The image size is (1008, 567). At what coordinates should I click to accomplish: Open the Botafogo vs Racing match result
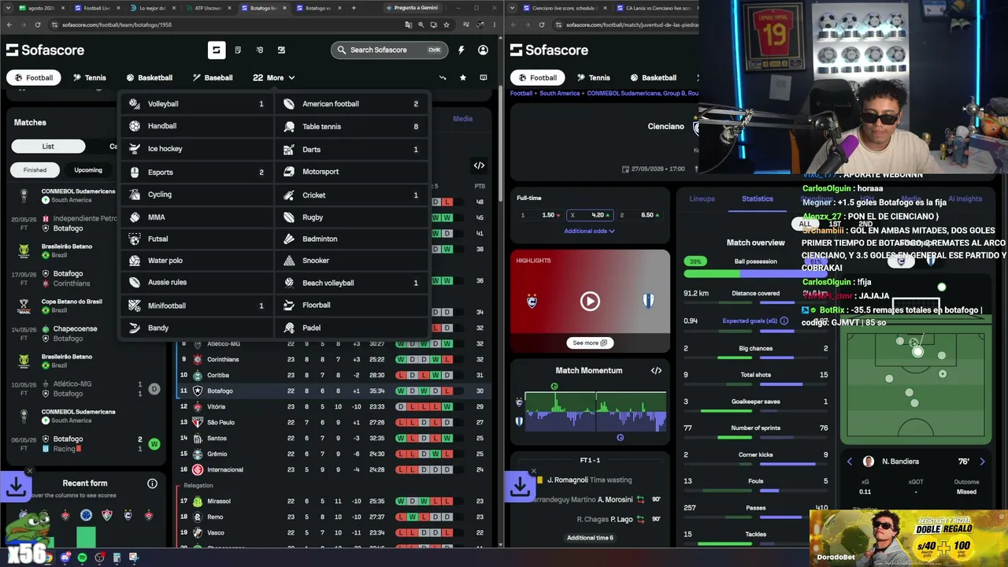tap(87, 444)
